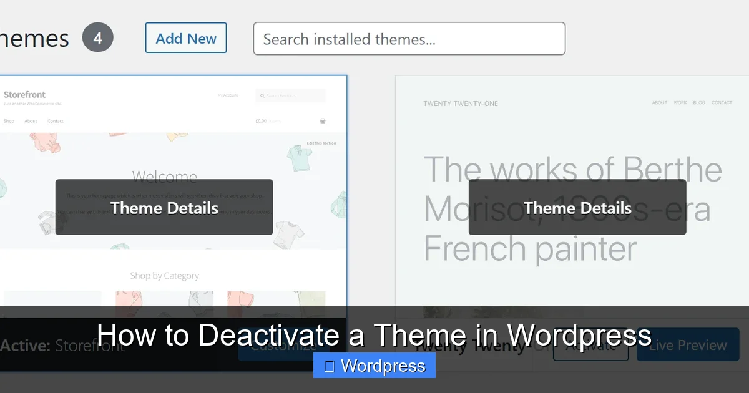Open Theme Details for Storefront
The image size is (749, 393).
(164, 207)
